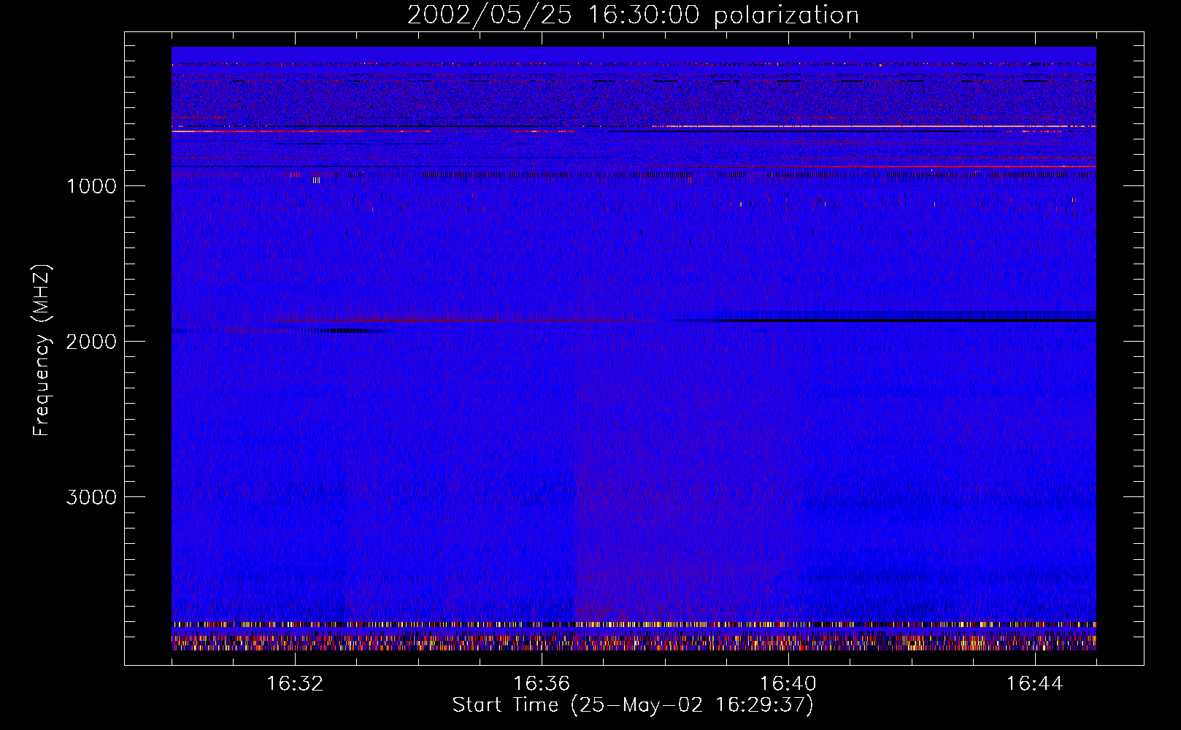Image resolution: width=1181 pixels, height=730 pixels.
Task: Click the 3000 frequency tick label
Action: coord(92,497)
